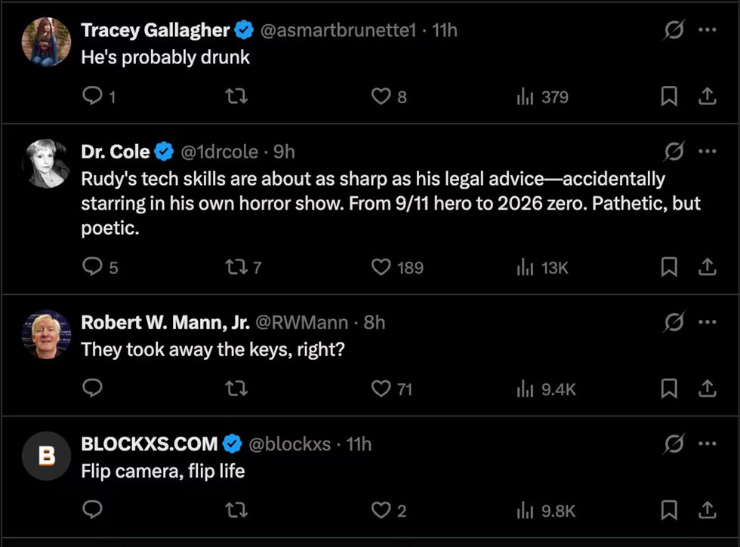
Task: Bookmark Dr. Cole's tweet
Action: pyautogui.click(x=668, y=267)
